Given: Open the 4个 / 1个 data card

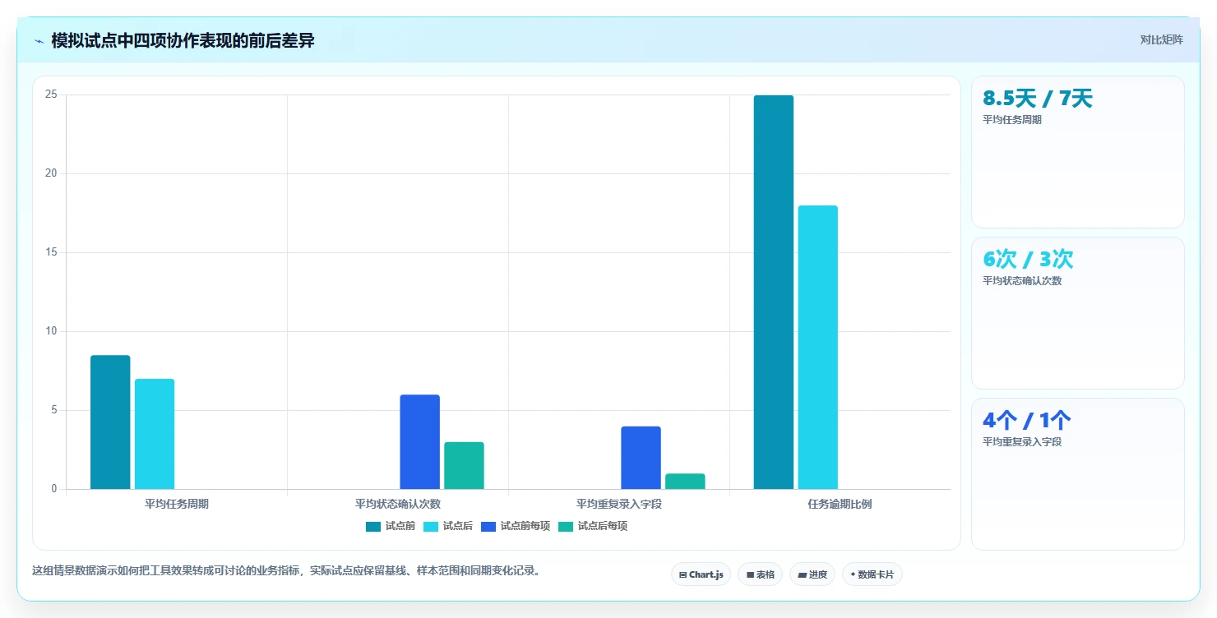Looking at the screenshot, I should coord(1078,474).
